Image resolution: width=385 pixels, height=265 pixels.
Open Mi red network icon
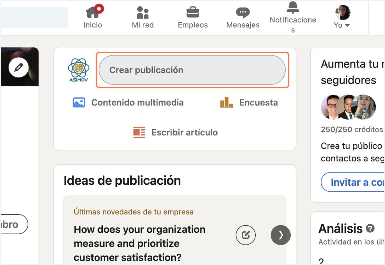[x=143, y=12]
